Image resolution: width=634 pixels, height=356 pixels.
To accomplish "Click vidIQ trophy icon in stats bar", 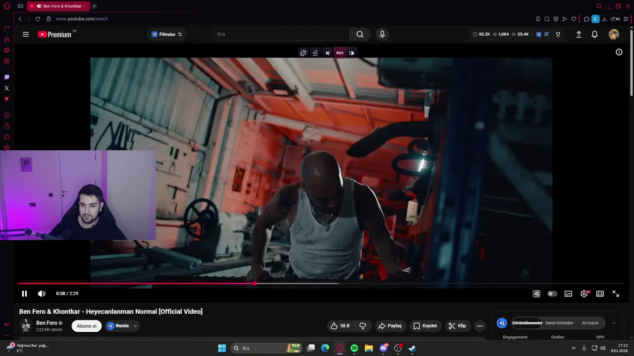I will [x=558, y=34].
